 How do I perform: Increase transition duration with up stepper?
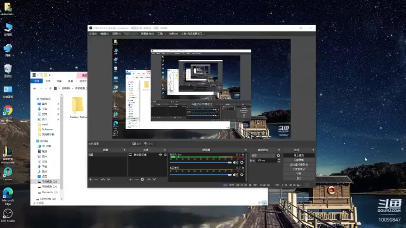coord(279,159)
